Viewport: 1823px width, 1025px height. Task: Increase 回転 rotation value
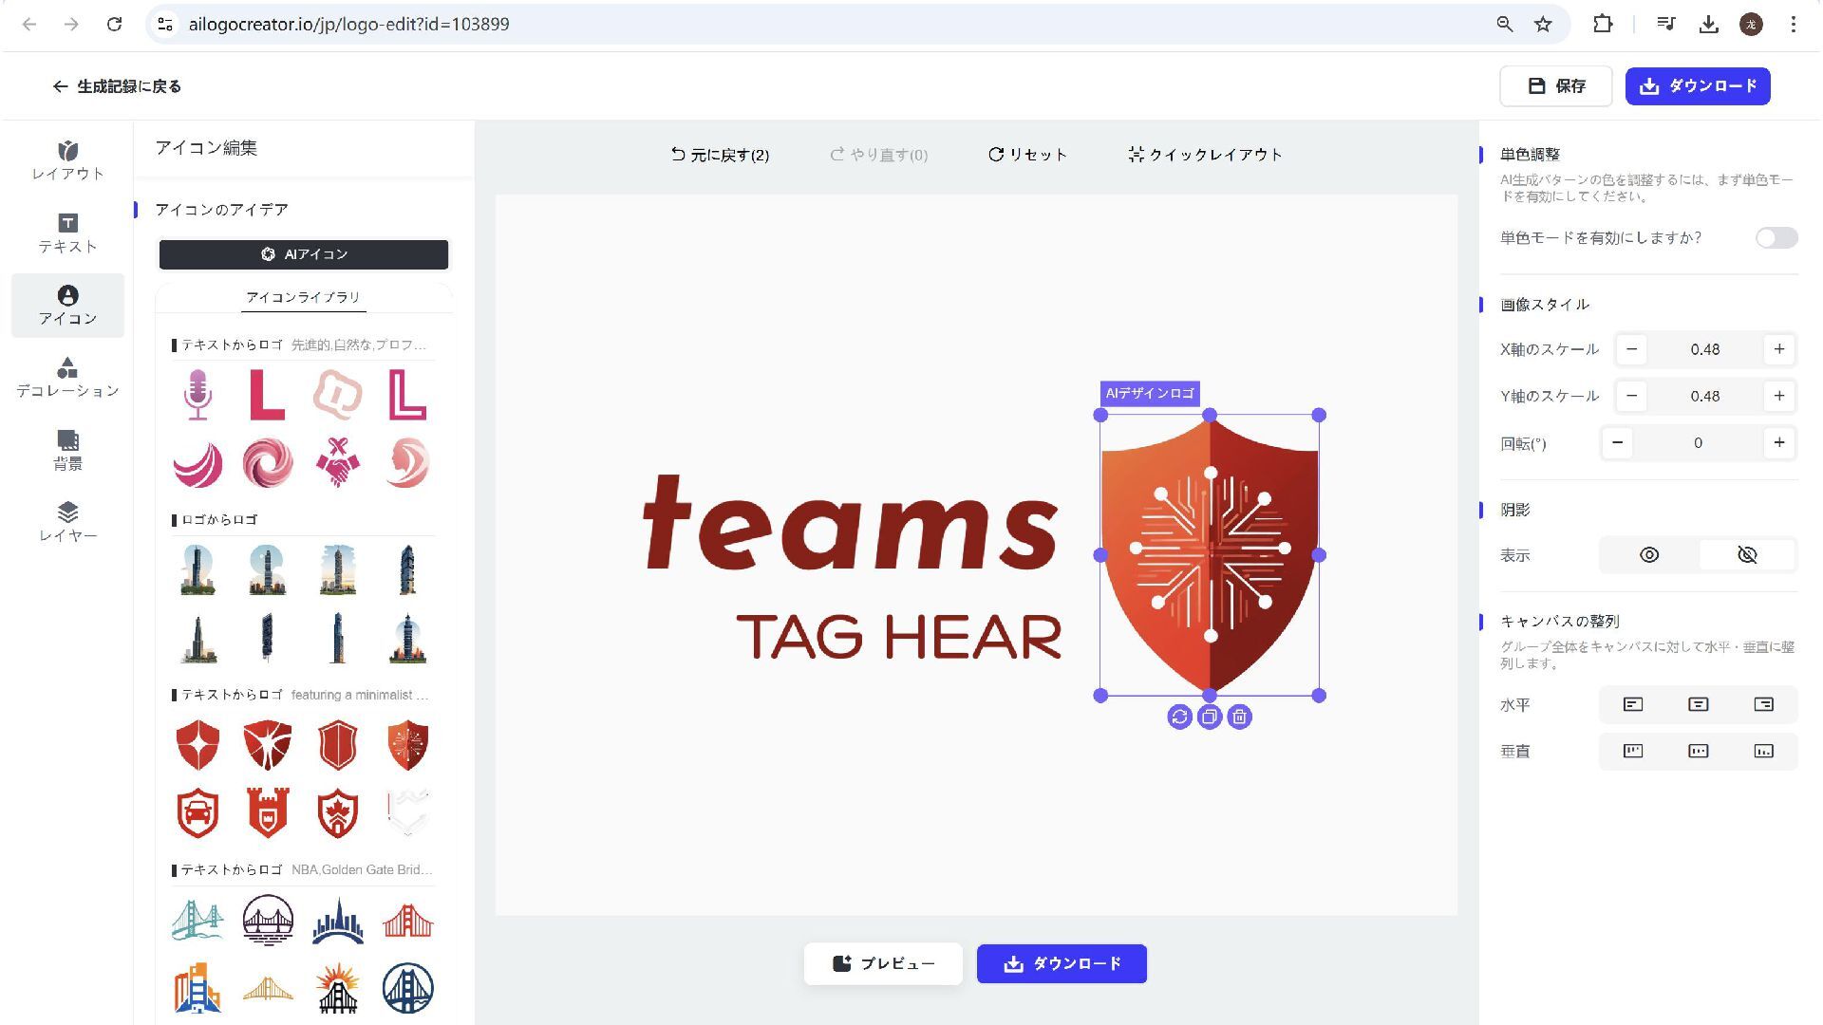1779,442
